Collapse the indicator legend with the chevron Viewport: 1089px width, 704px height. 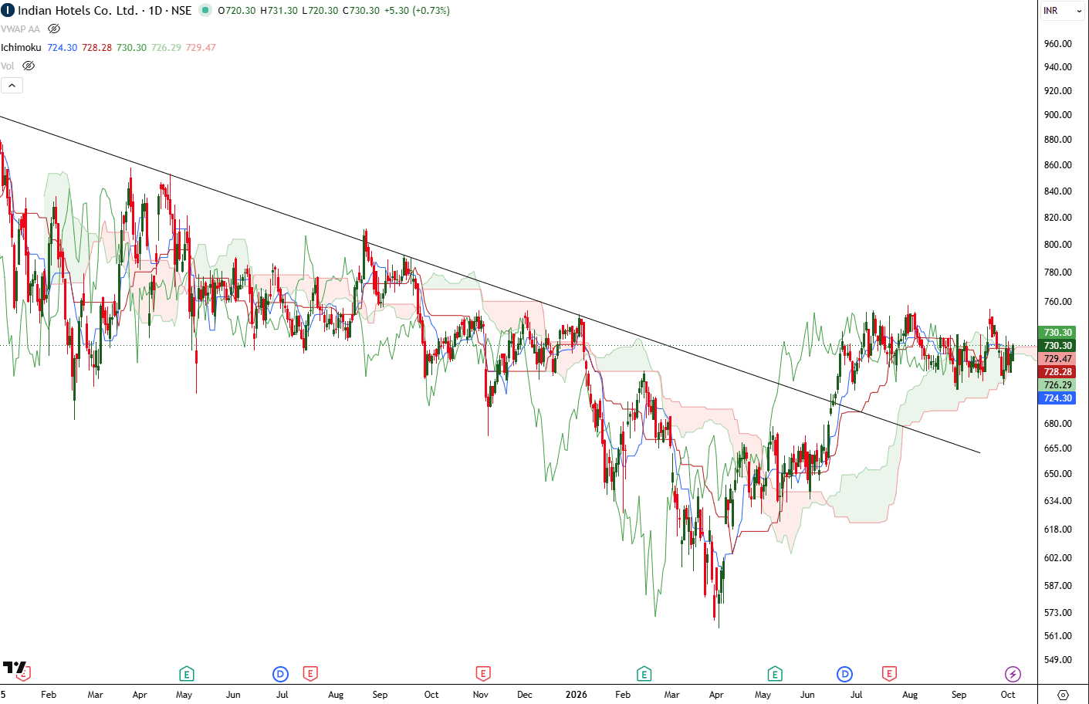point(12,85)
